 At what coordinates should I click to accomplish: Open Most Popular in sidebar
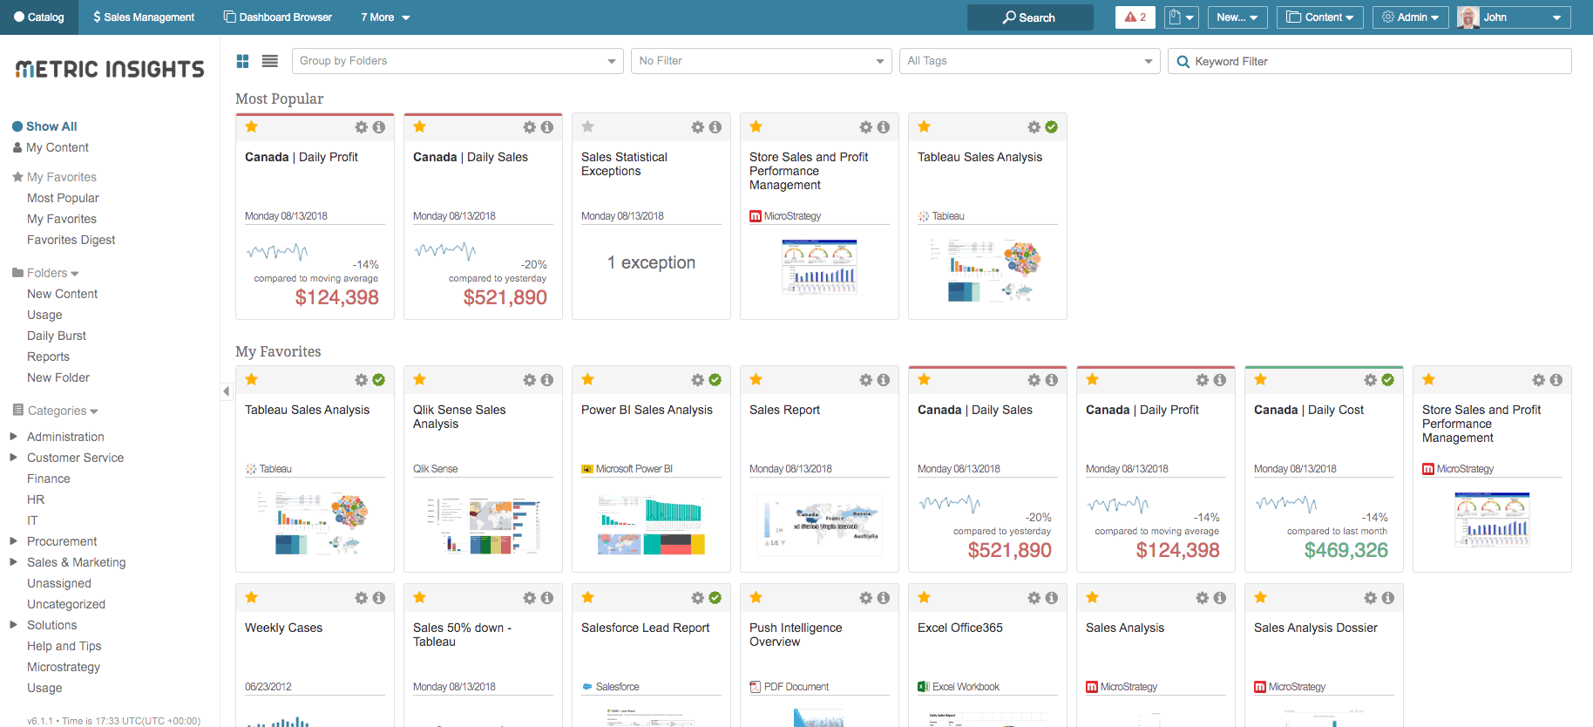coord(63,198)
